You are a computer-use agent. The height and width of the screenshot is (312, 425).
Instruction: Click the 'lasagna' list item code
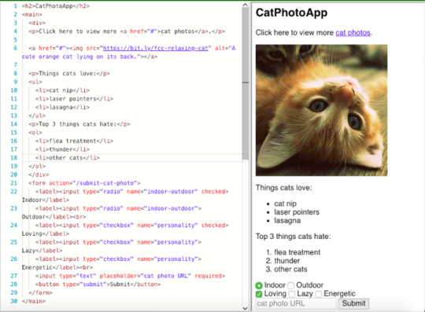[62, 107]
